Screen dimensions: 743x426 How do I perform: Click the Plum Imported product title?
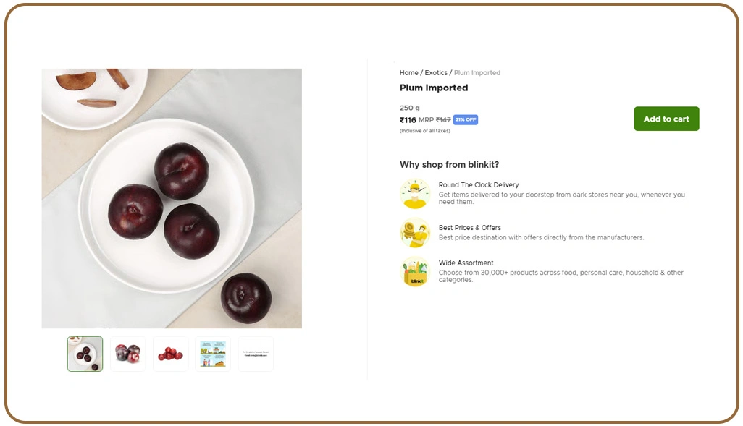click(x=434, y=88)
